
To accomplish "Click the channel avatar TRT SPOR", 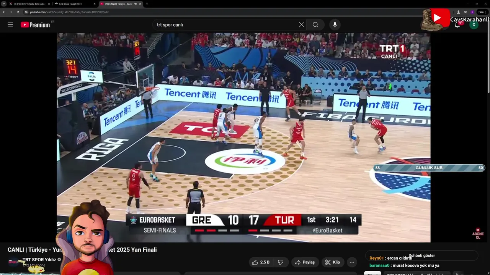I will tap(14, 262).
